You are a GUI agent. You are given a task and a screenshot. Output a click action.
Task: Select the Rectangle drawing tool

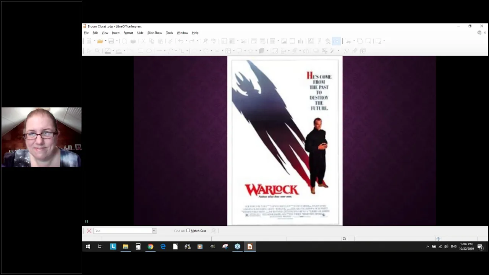coord(141,51)
